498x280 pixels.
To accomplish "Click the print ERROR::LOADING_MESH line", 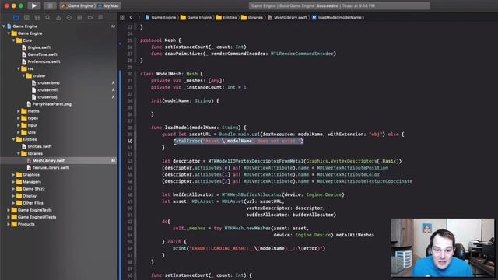I will point(249,248).
